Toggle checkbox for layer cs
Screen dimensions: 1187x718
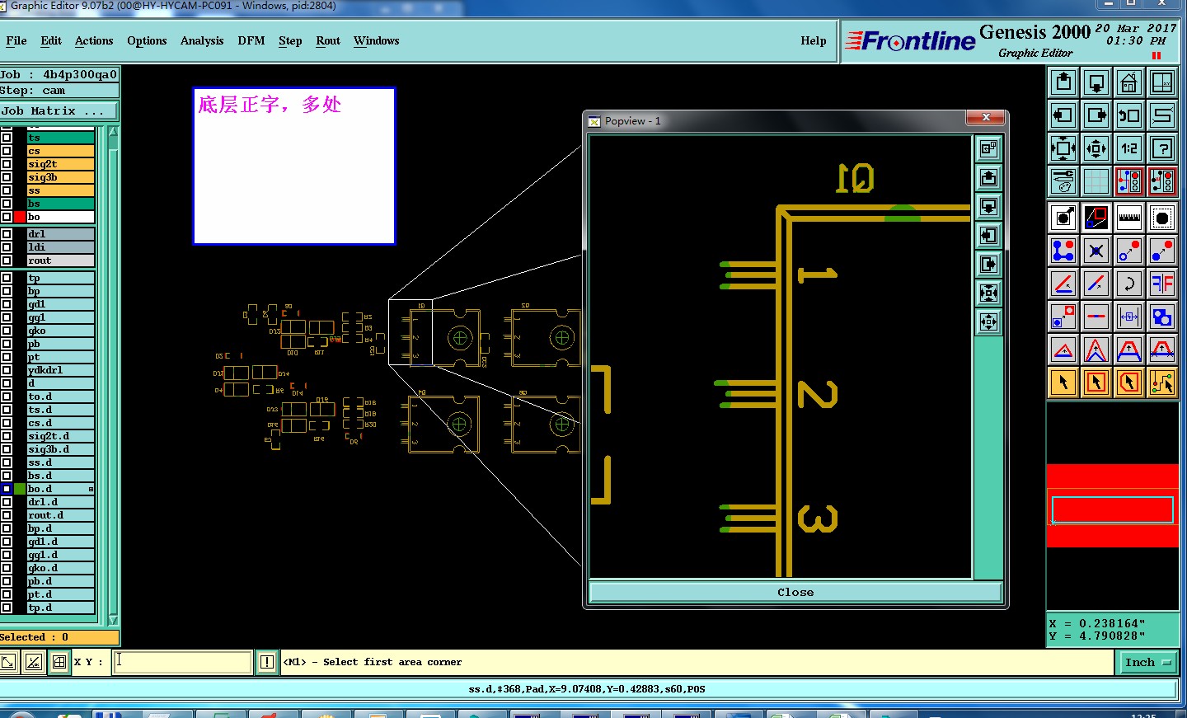pos(7,151)
